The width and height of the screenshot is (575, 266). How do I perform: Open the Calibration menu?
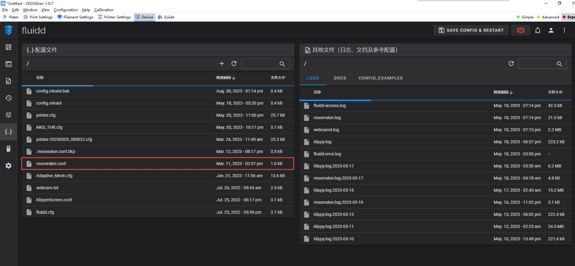coord(104,10)
